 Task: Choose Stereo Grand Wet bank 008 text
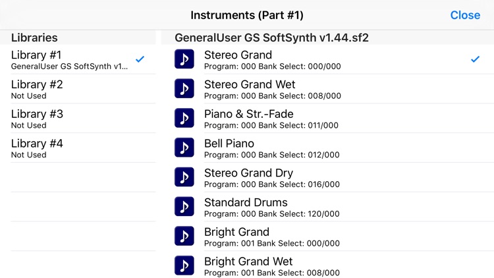click(x=273, y=96)
